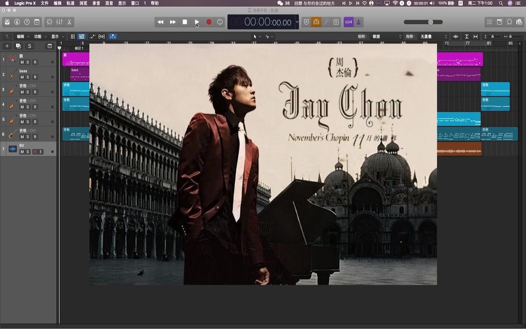526x329 pixels.
Task: Open the global tracks dropdown button
Action: 49,46
